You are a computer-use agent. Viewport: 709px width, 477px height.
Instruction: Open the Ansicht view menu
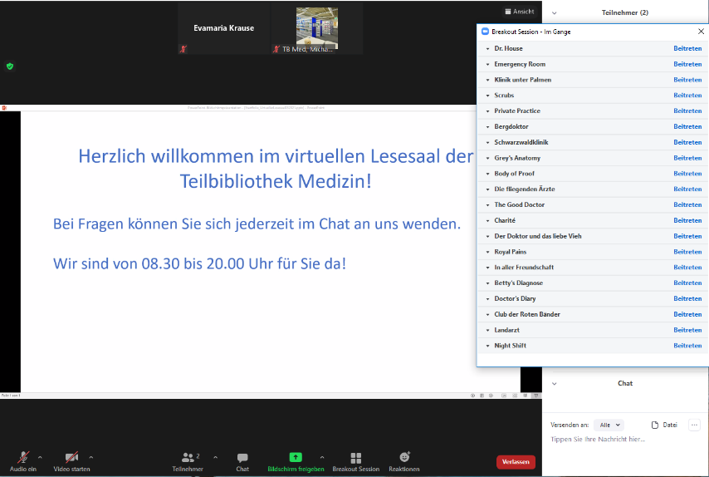(519, 12)
